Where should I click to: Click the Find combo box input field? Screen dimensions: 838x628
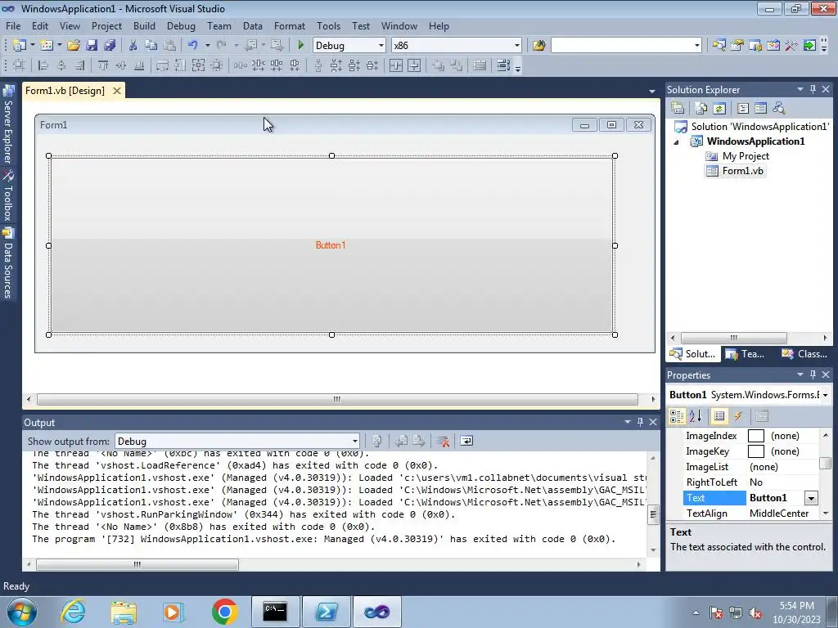click(622, 46)
